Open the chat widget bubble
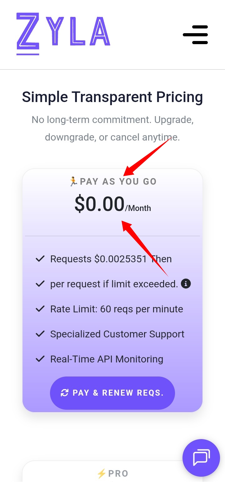Screen dimensions: 225x482 pyautogui.click(x=202, y=458)
